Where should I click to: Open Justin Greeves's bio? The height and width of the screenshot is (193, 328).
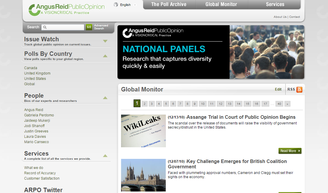pyautogui.click(x=36, y=131)
